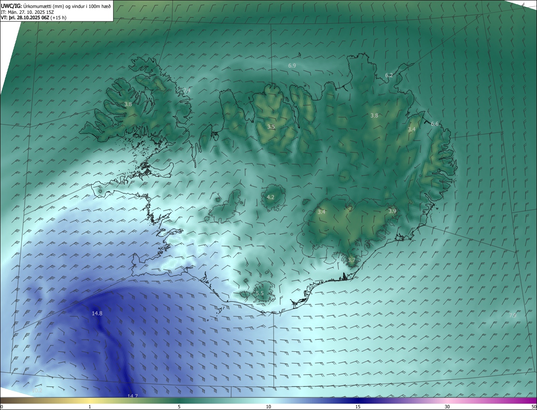Select the 5.5 label on the southern glacier
This screenshot has width=537, height=410.
(260, 293)
